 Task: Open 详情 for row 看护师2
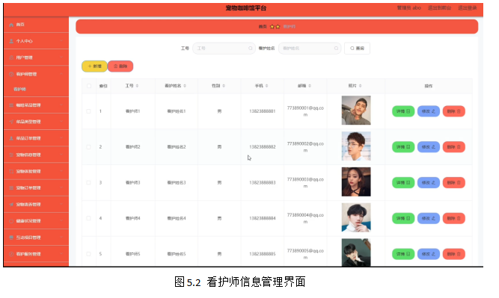point(403,147)
